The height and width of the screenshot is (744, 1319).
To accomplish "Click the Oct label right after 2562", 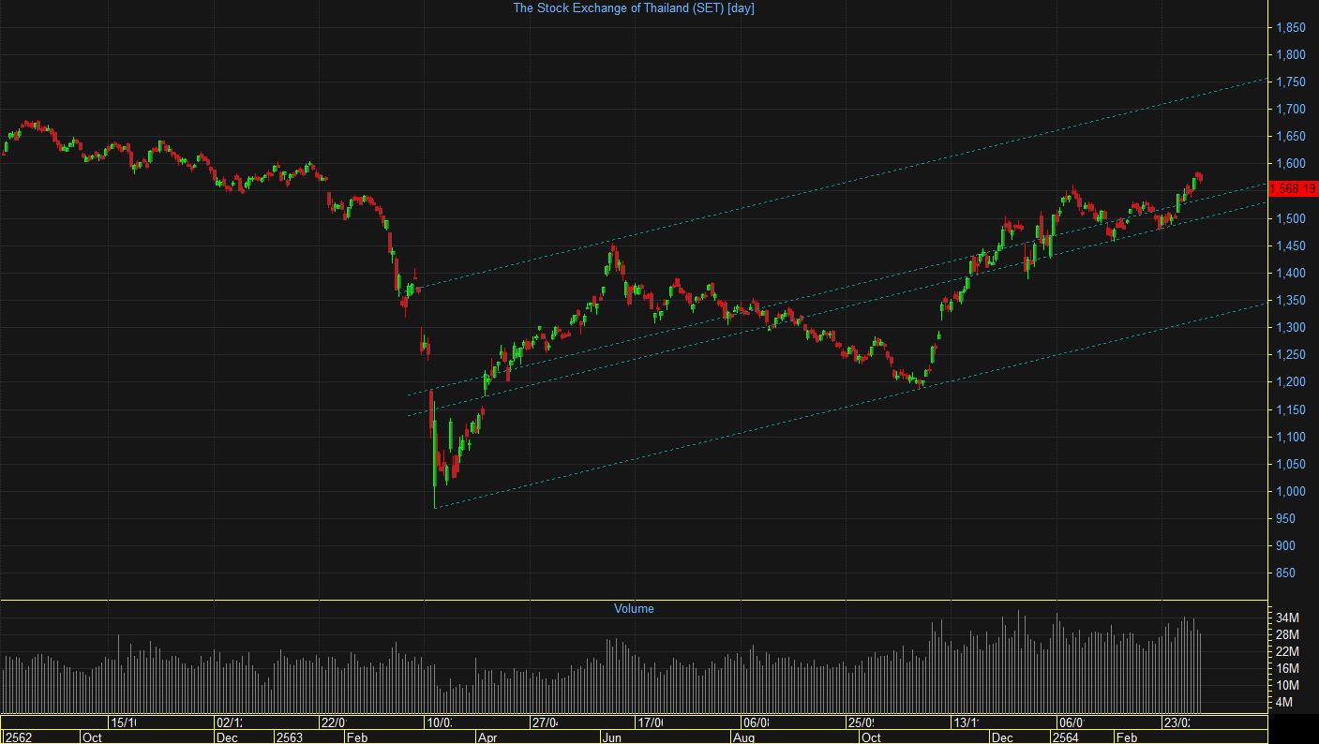I will [x=92, y=737].
